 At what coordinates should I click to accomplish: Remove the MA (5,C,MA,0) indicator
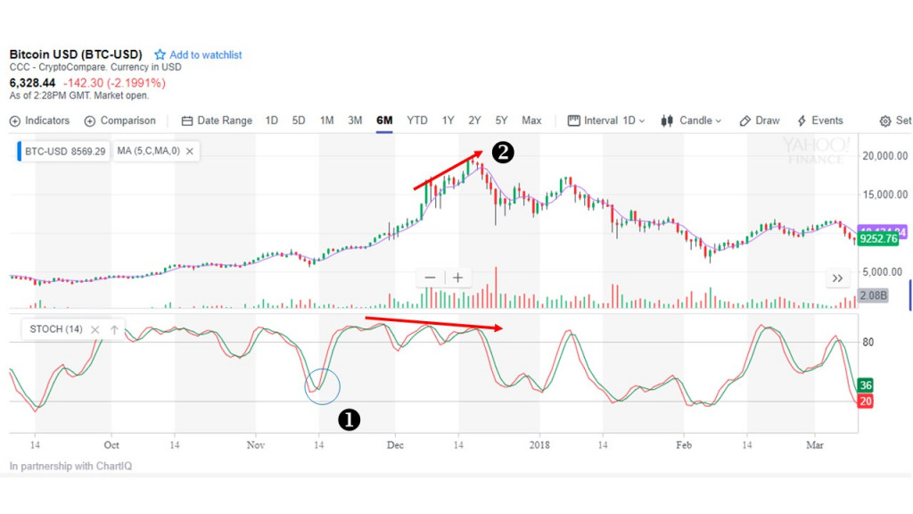[x=190, y=152]
